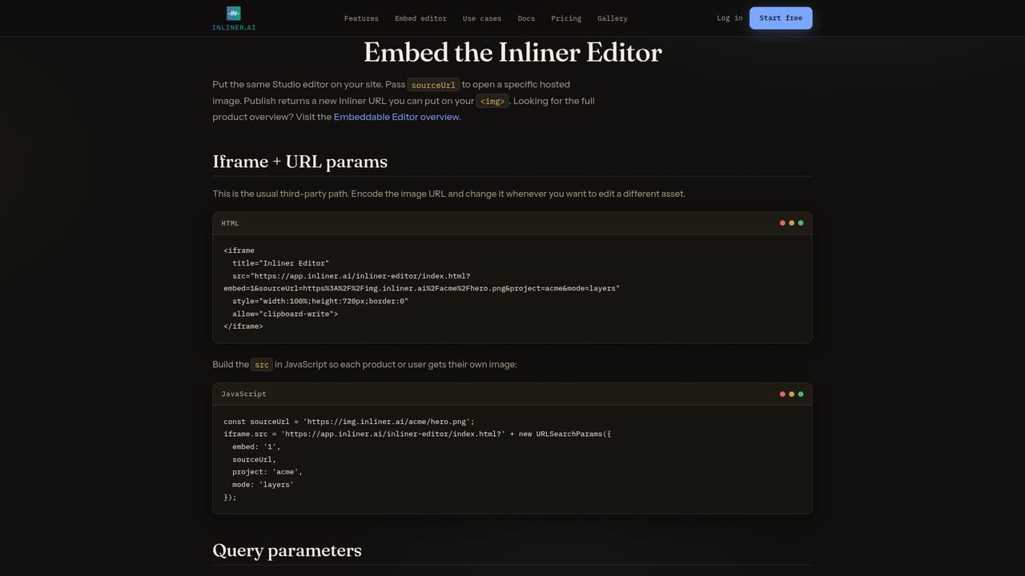Screen dimensions: 1025x576
Task: Click the yellow dot in JavaScript code block
Action: pos(791,394)
